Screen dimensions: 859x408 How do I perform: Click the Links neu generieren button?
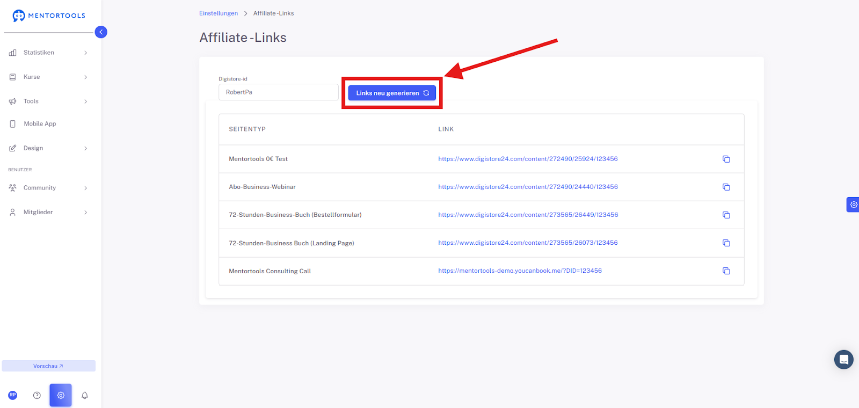pyautogui.click(x=392, y=93)
